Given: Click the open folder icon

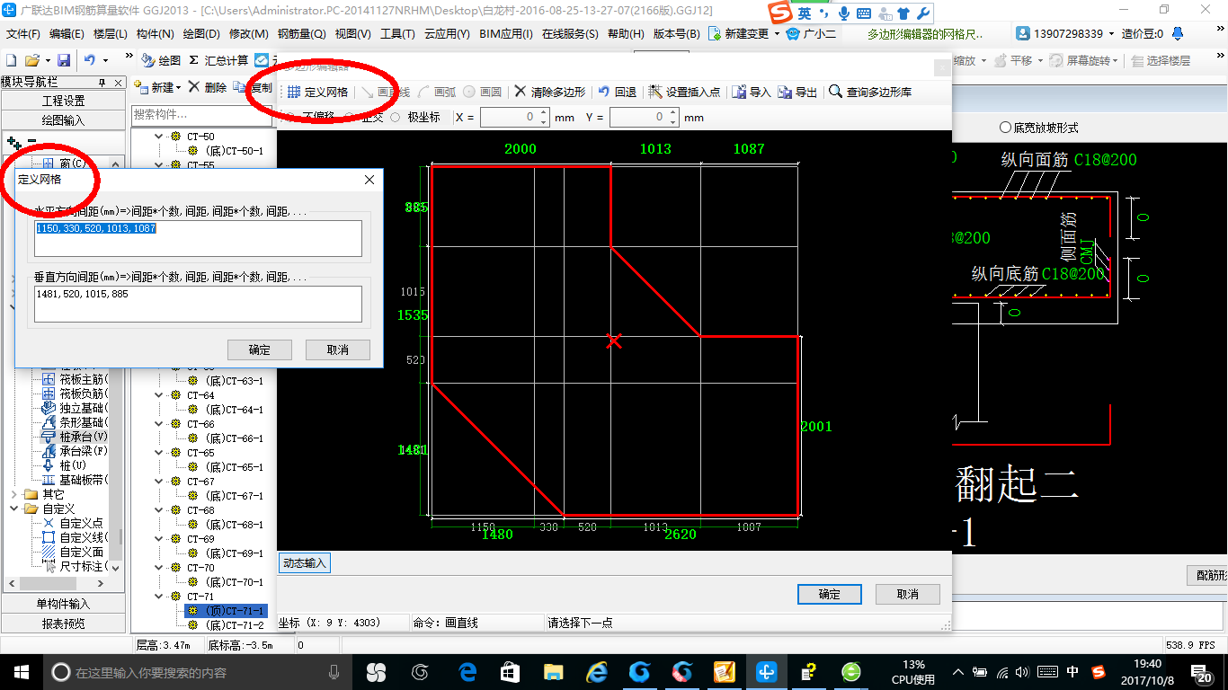Looking at the screenshot, I should 32,60.
